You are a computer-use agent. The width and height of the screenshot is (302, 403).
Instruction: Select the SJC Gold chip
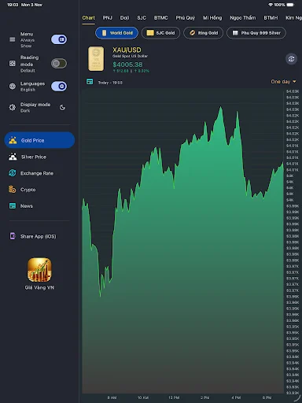[160, 33]
